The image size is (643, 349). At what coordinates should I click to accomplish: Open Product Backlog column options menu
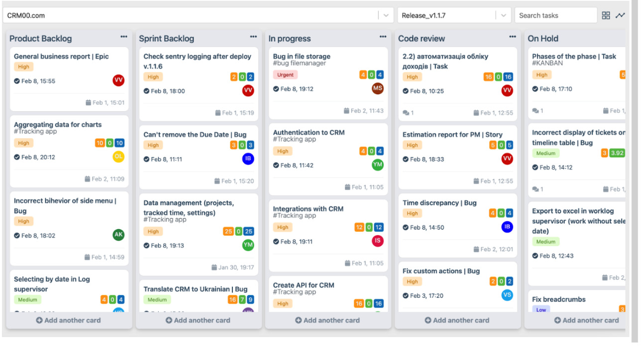(x=124, y=37)
